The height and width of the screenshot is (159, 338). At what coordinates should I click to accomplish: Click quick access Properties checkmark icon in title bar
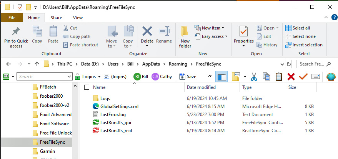(x=20, y=7)
